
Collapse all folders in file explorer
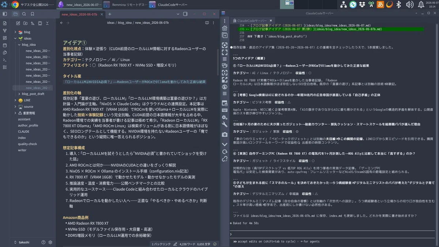[47, 23]
